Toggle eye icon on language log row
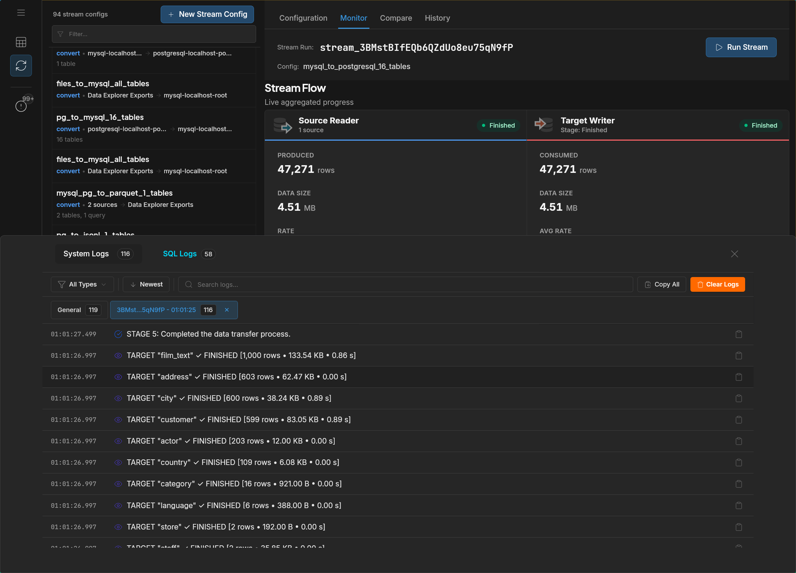The height and width of the screenshot is (573, 796). pos(118,506)
